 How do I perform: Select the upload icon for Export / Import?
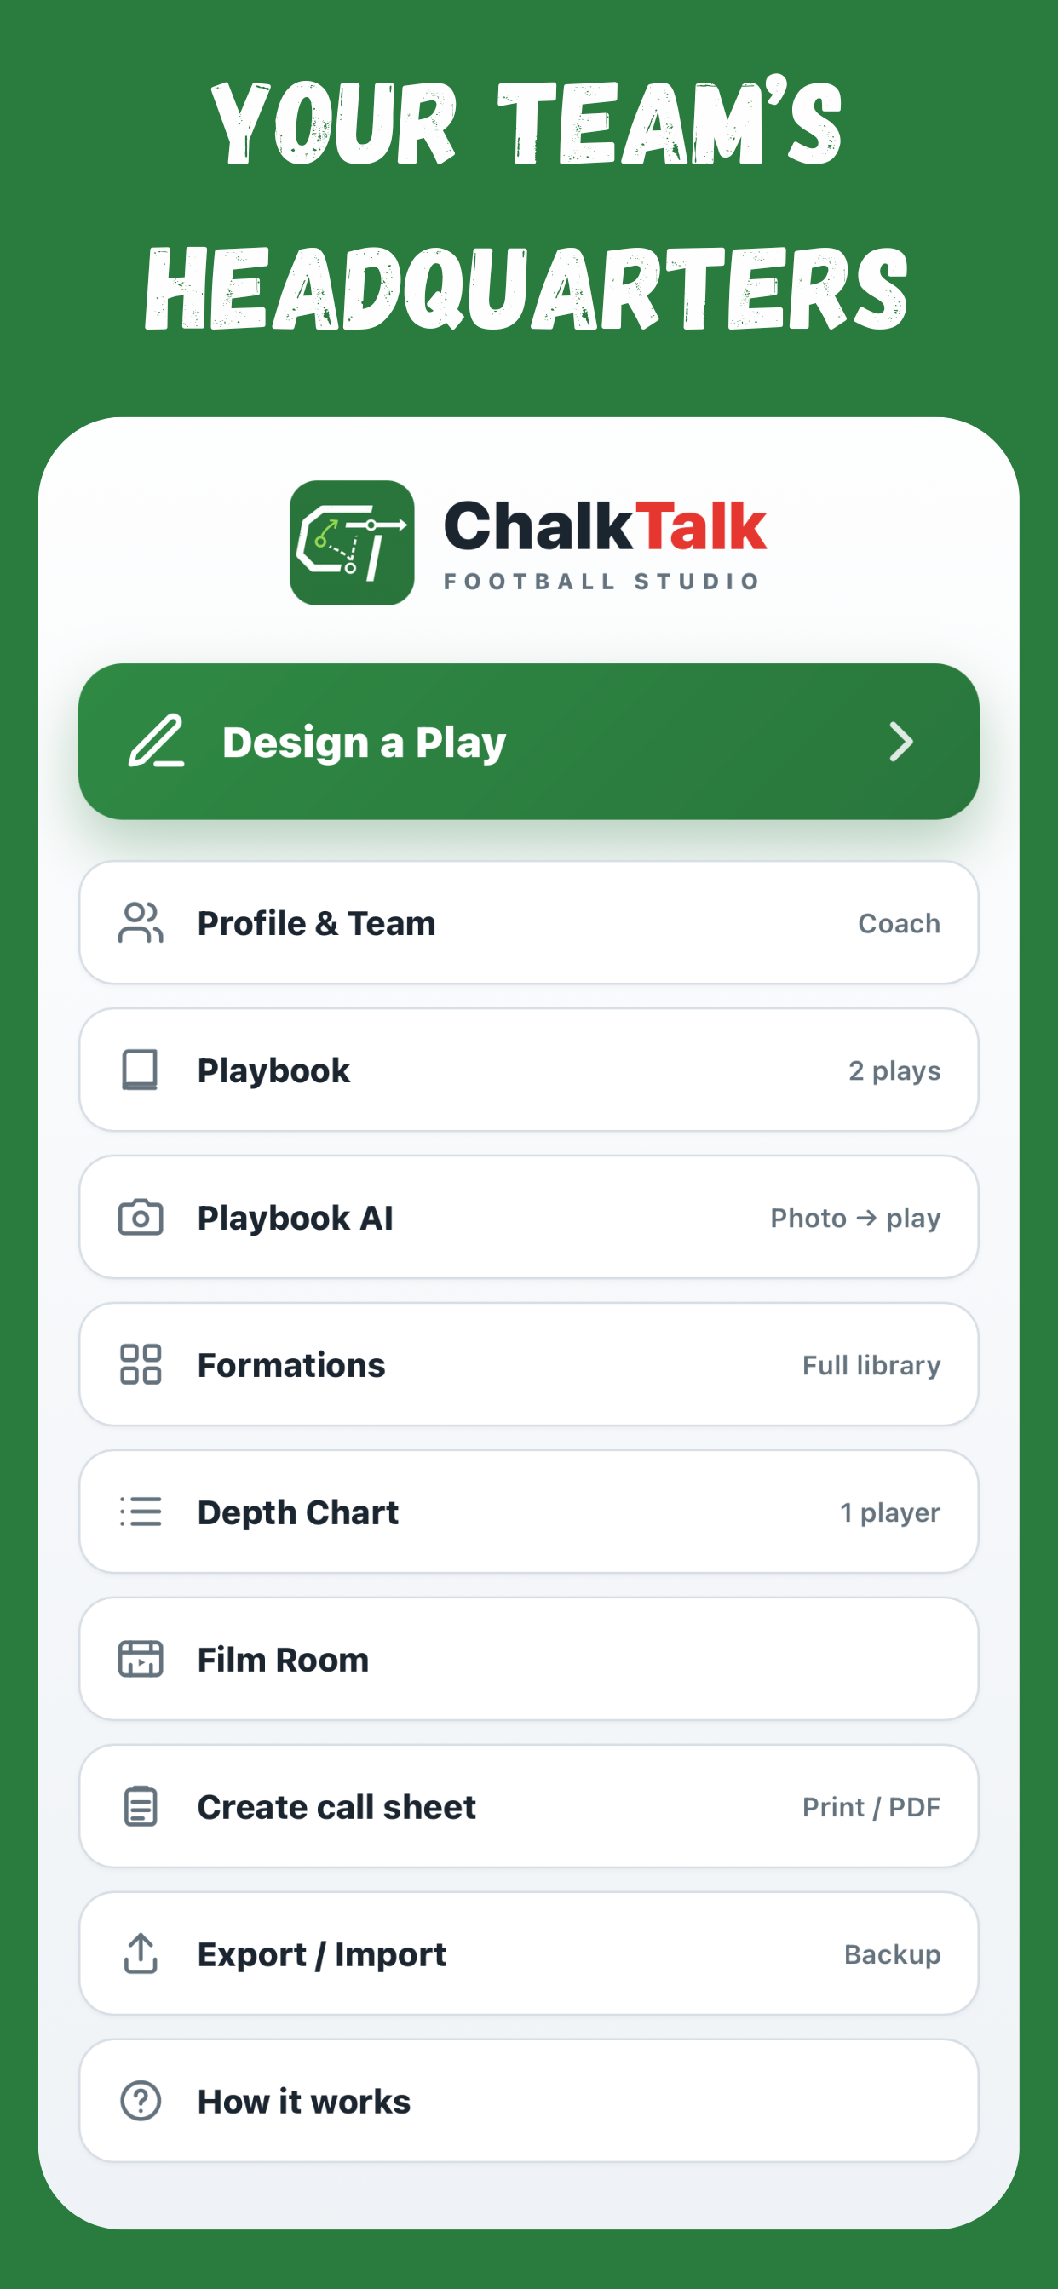click(141, 1953)
